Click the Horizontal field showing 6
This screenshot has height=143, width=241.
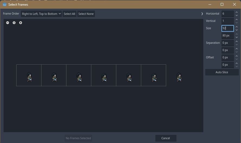[x=227, y=14]
